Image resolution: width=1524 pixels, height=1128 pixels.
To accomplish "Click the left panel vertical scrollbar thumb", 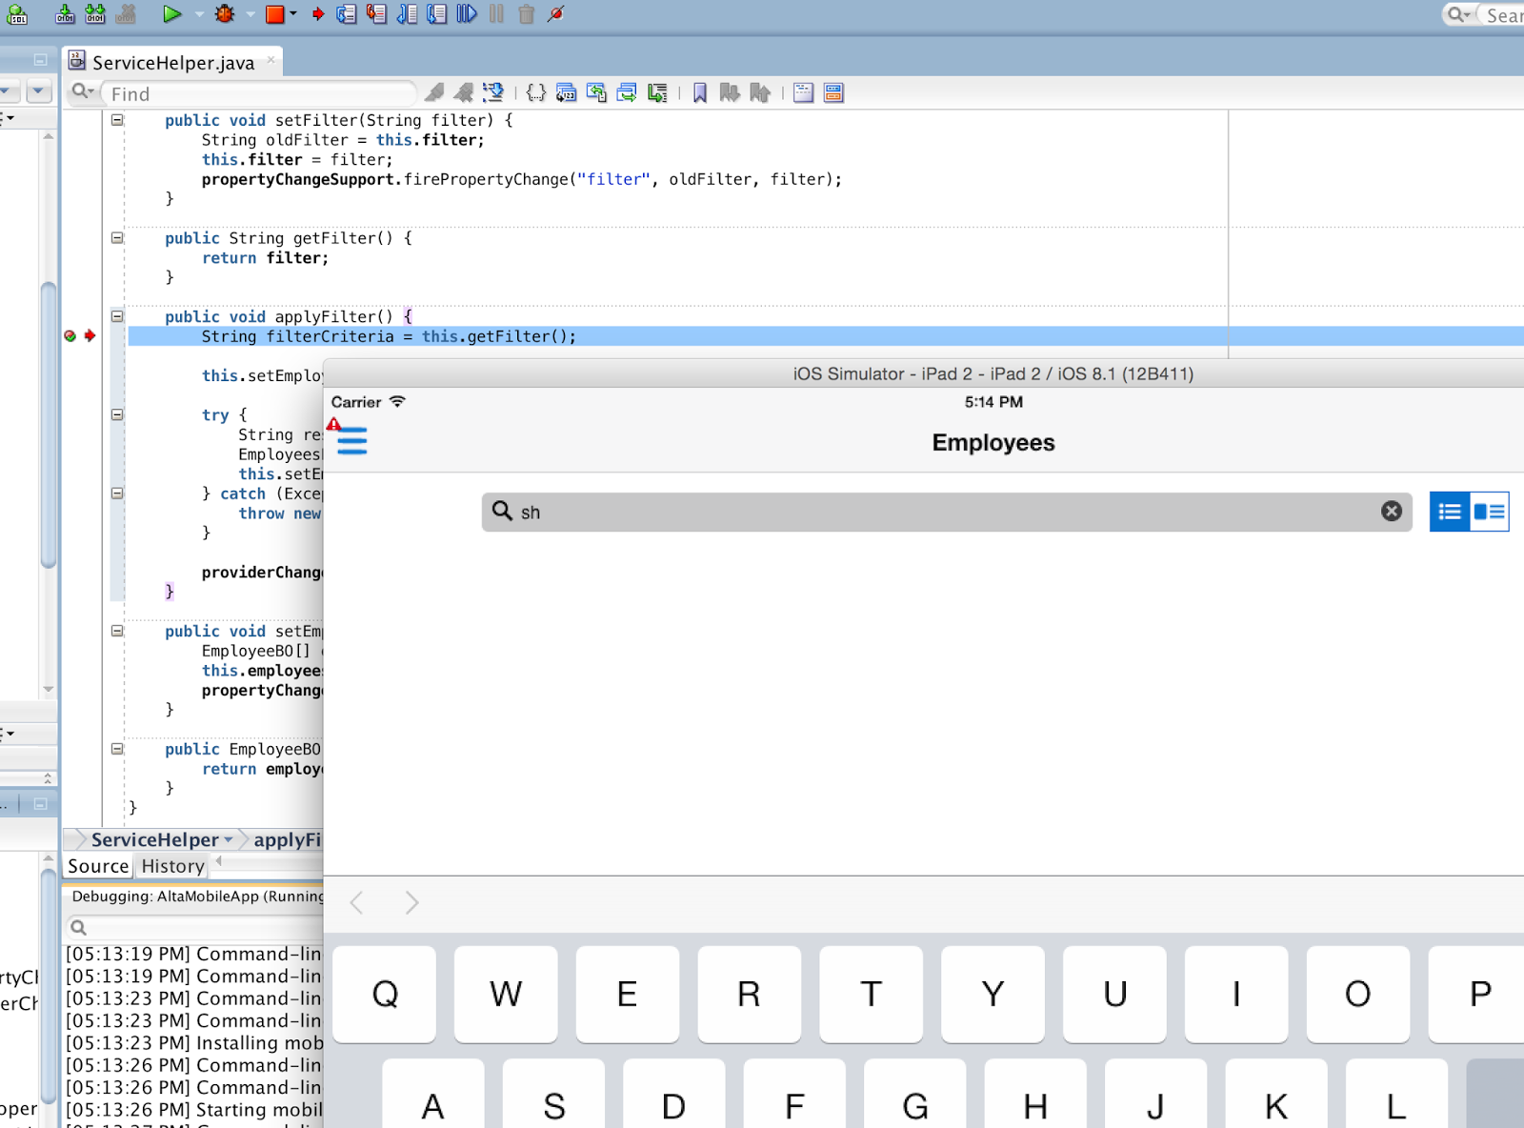I will tap(49, 425).
